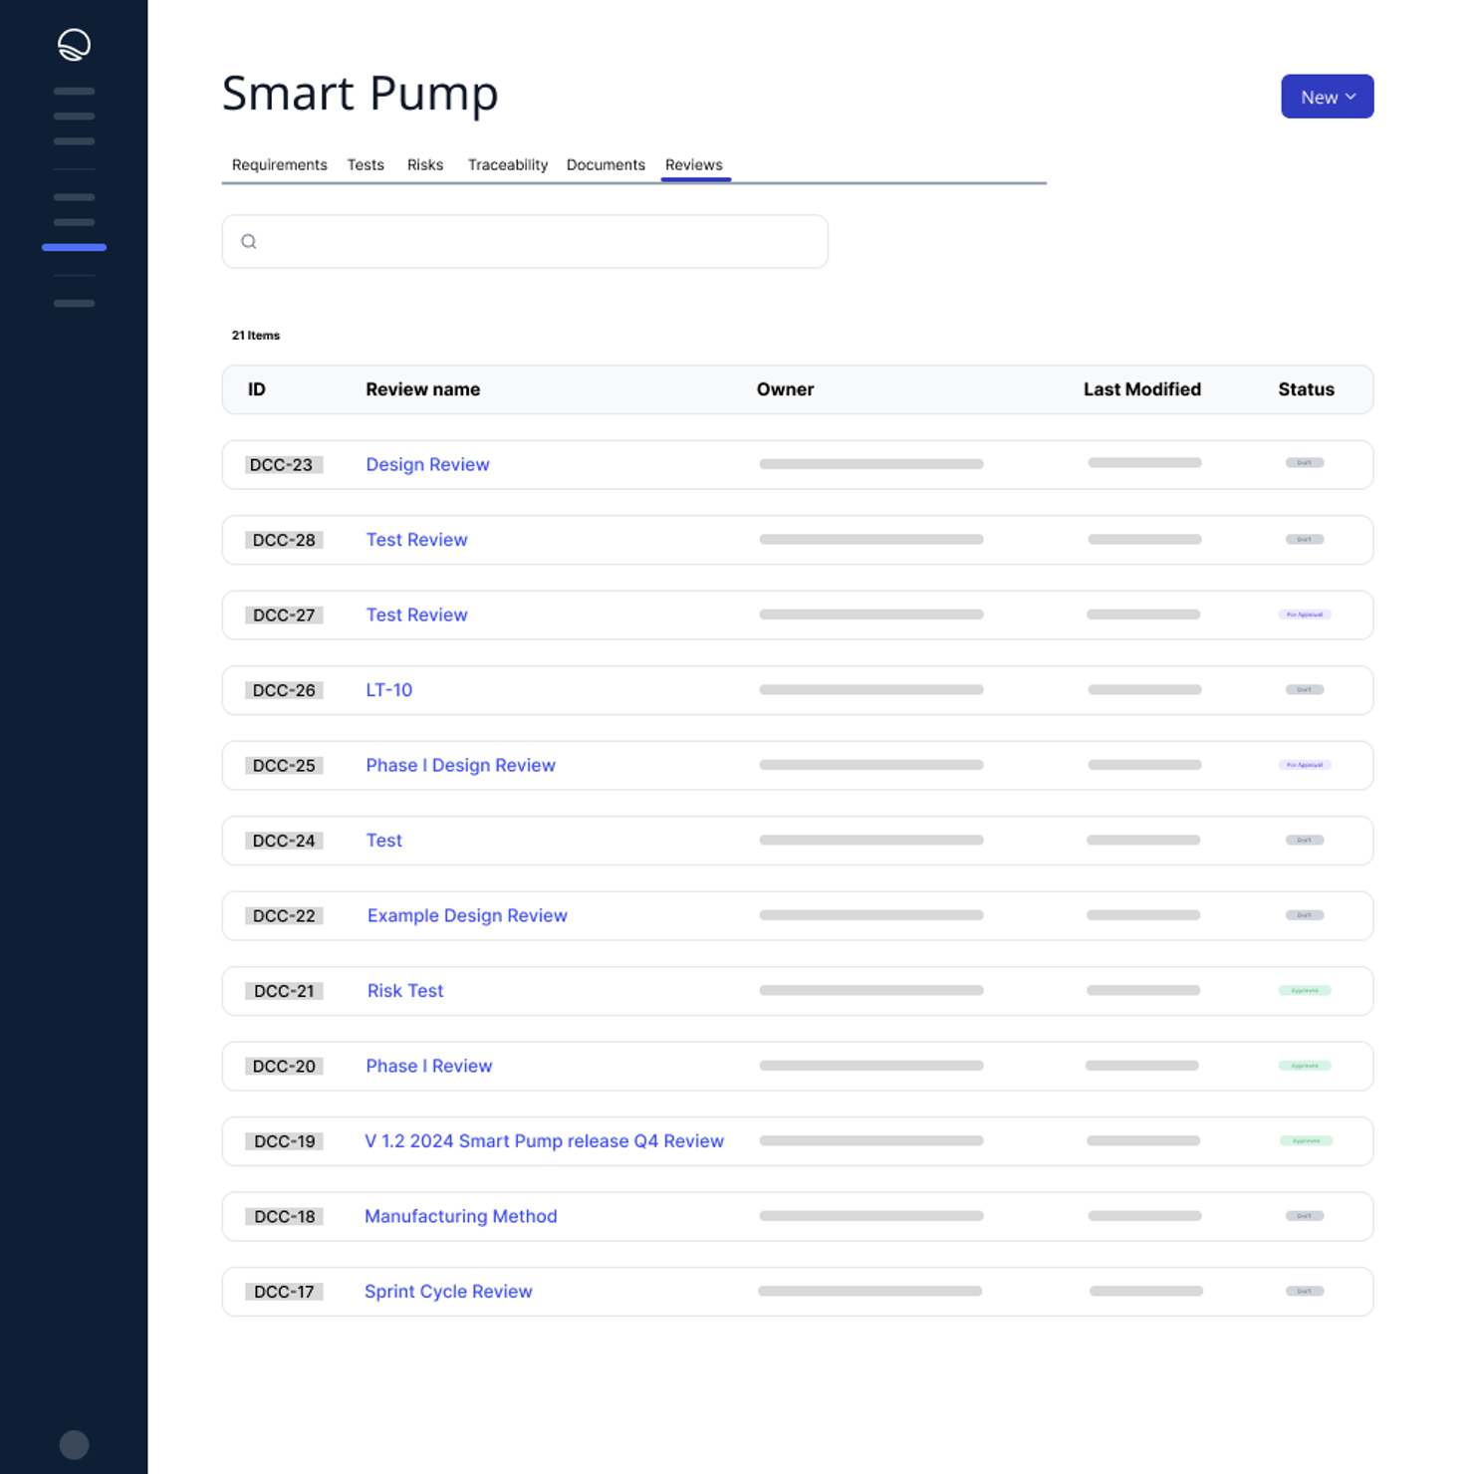Image resolution: width=1474 pixels, height=1474 pixels.
Task: Select the Documents tab
Action: 606,165
